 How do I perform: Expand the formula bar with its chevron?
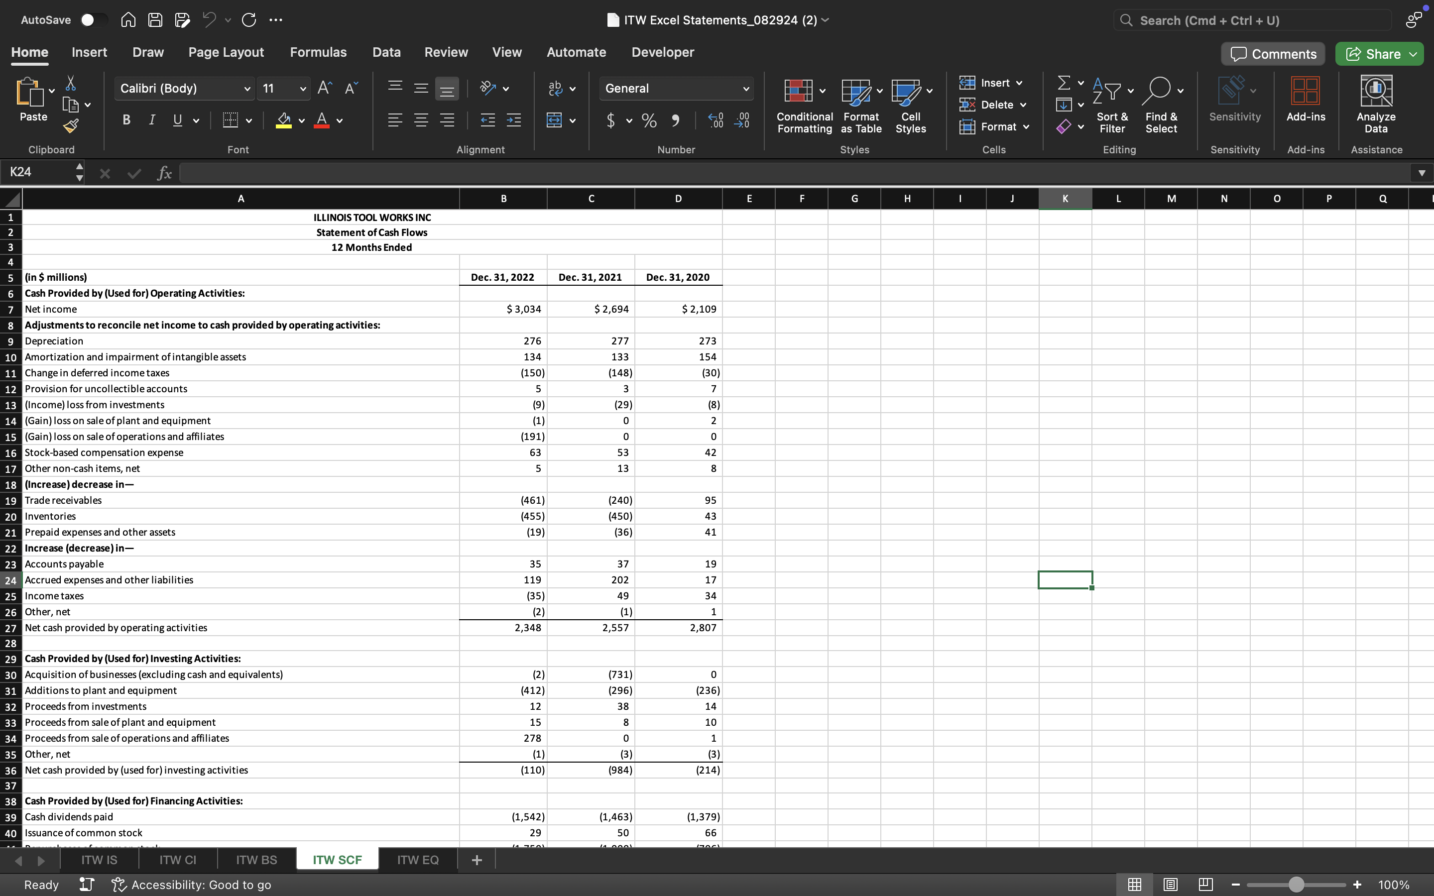(x=1422, y=172)
